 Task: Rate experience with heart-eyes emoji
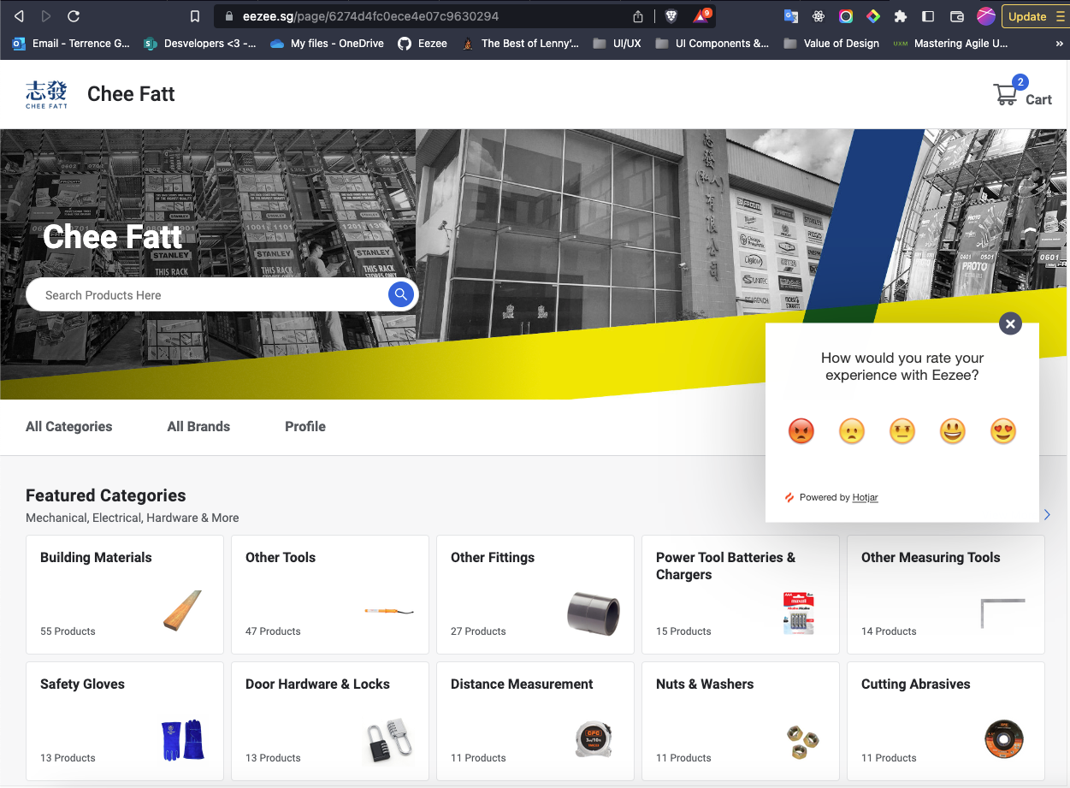click(x=1003, y=430)
